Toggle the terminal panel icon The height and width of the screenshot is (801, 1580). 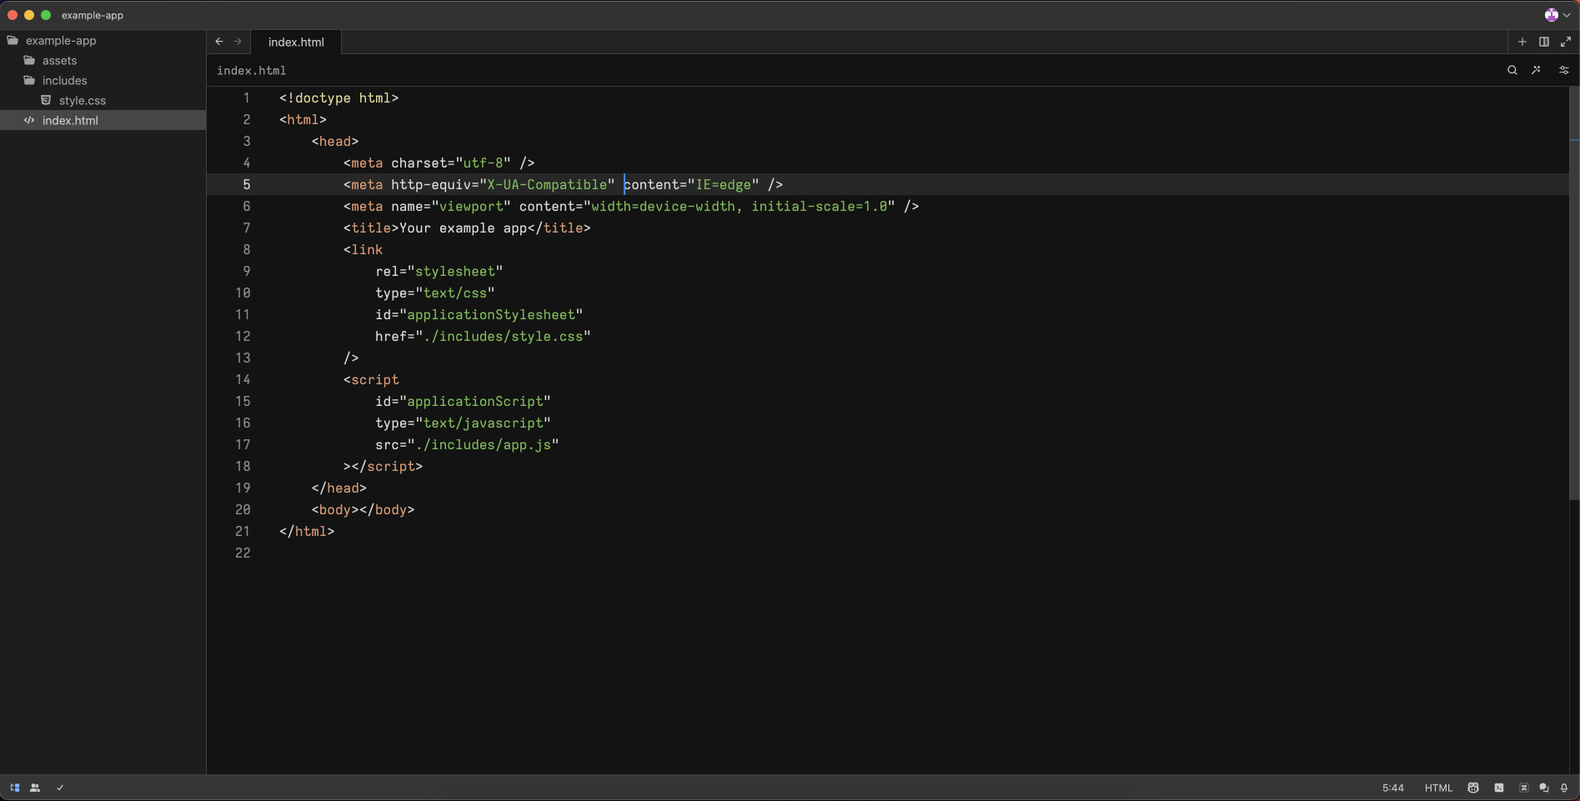(1499, 788)
